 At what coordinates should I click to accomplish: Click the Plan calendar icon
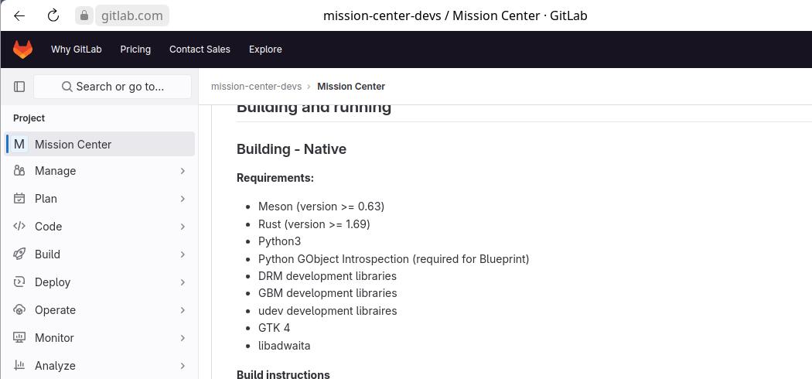(19, 199)
